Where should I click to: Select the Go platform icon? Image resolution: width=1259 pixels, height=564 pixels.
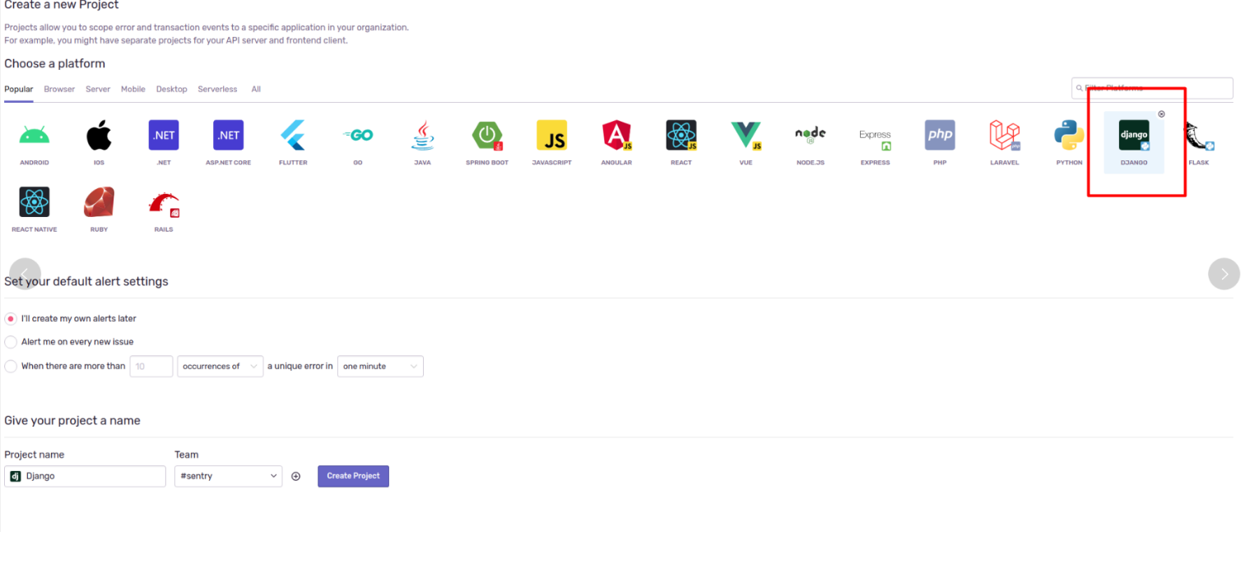pyautogui.click(x=358, y=135)
